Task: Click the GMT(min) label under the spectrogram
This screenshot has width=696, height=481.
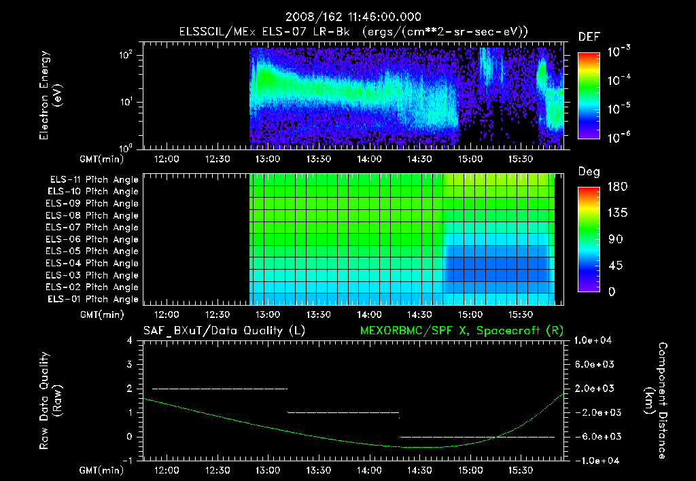Action: point(101,159)
